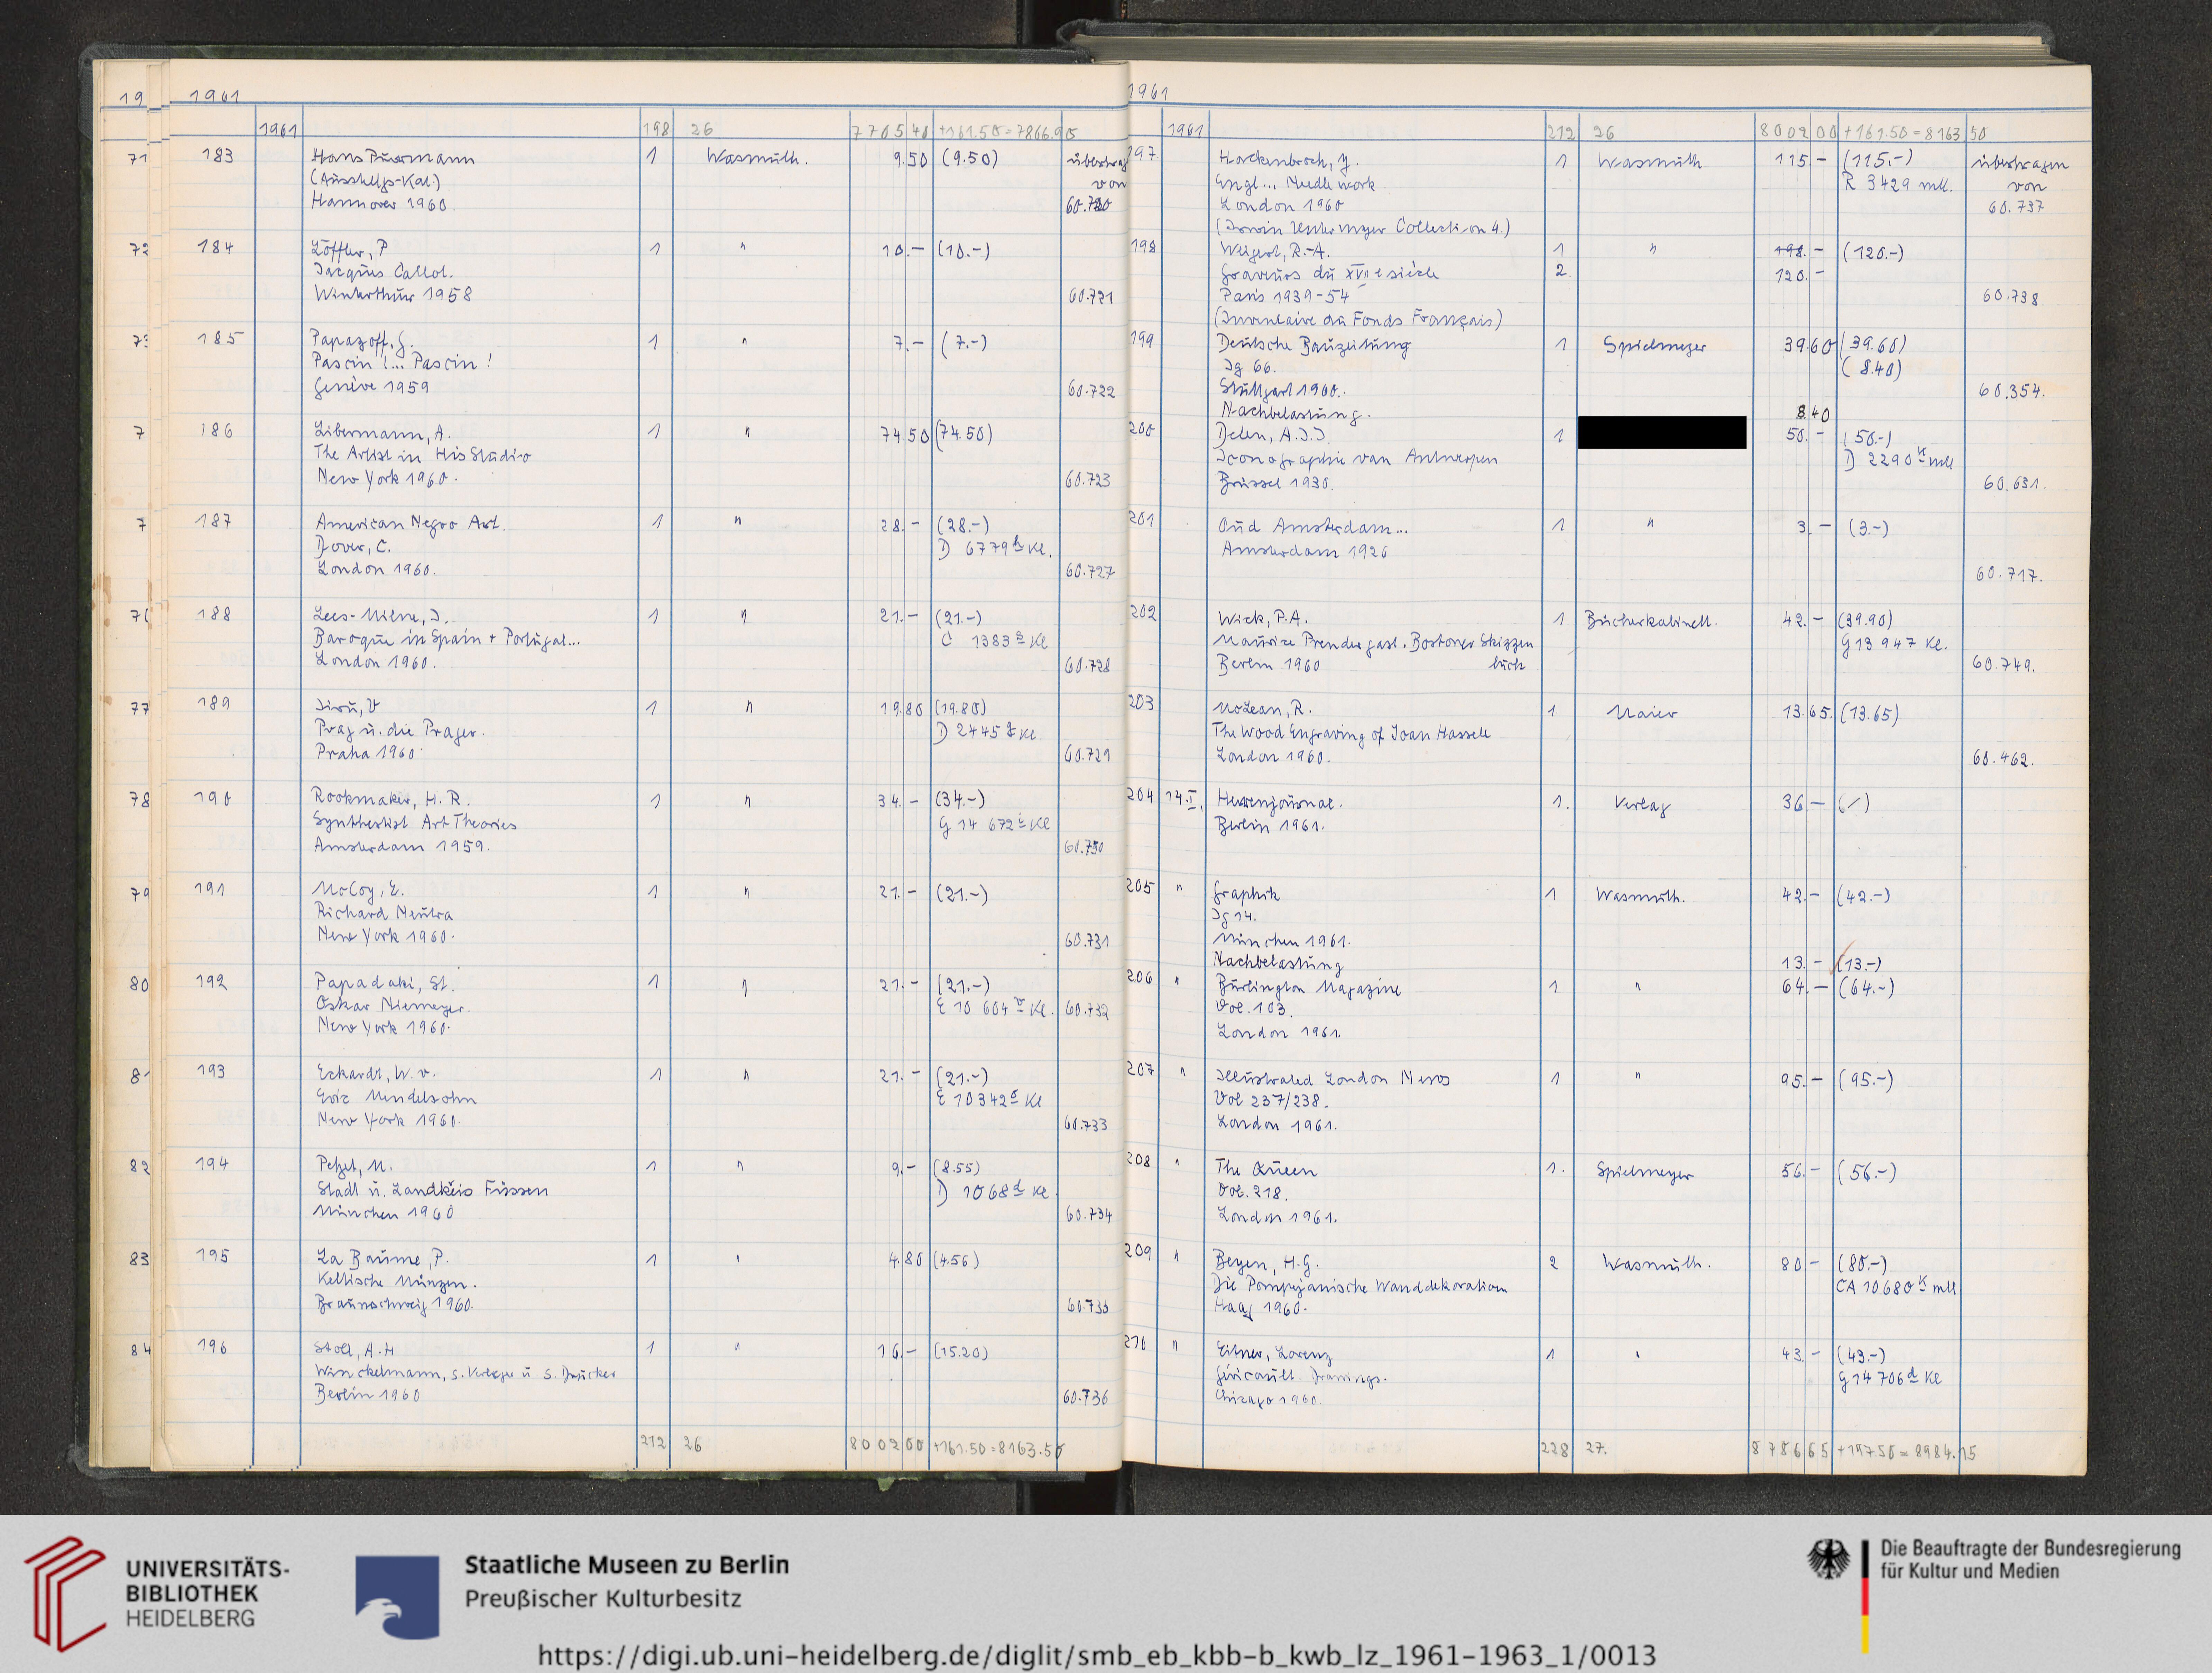Click 'Die Pompejanische Wanddekoration' title
The width and height of the screenshot is (2212, 1673).
tap(1360, 1287)
